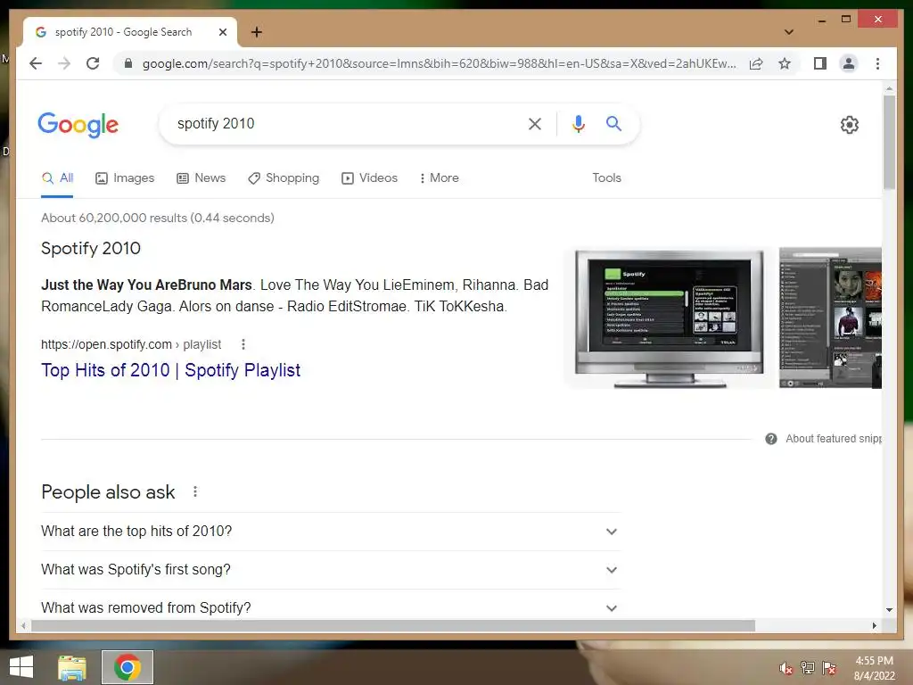Click the Spotify 2010 snippet heading
The width and height of the screenshot is (913, 685).
[91, 249]
